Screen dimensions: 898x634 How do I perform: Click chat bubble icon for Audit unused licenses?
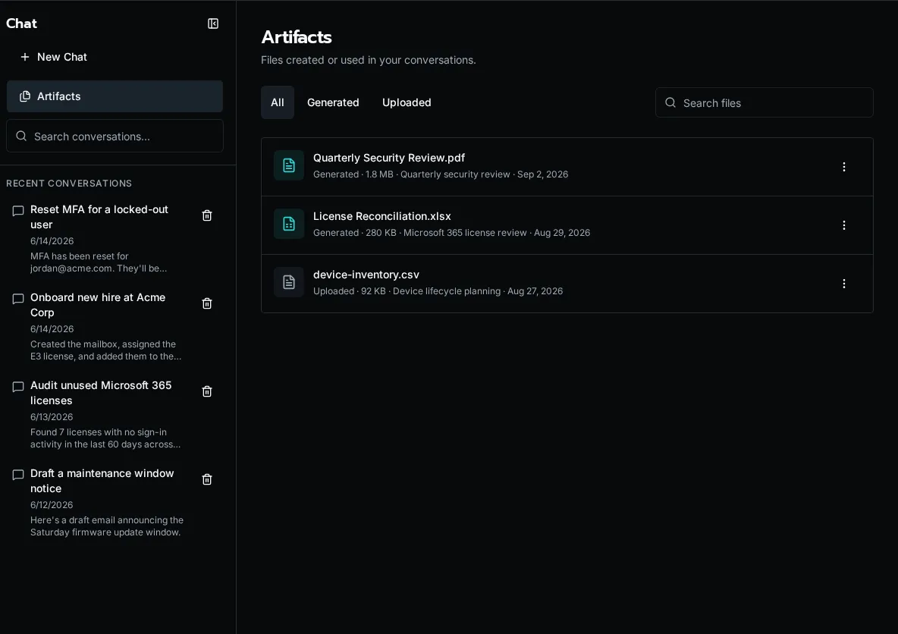pos(18,387)
